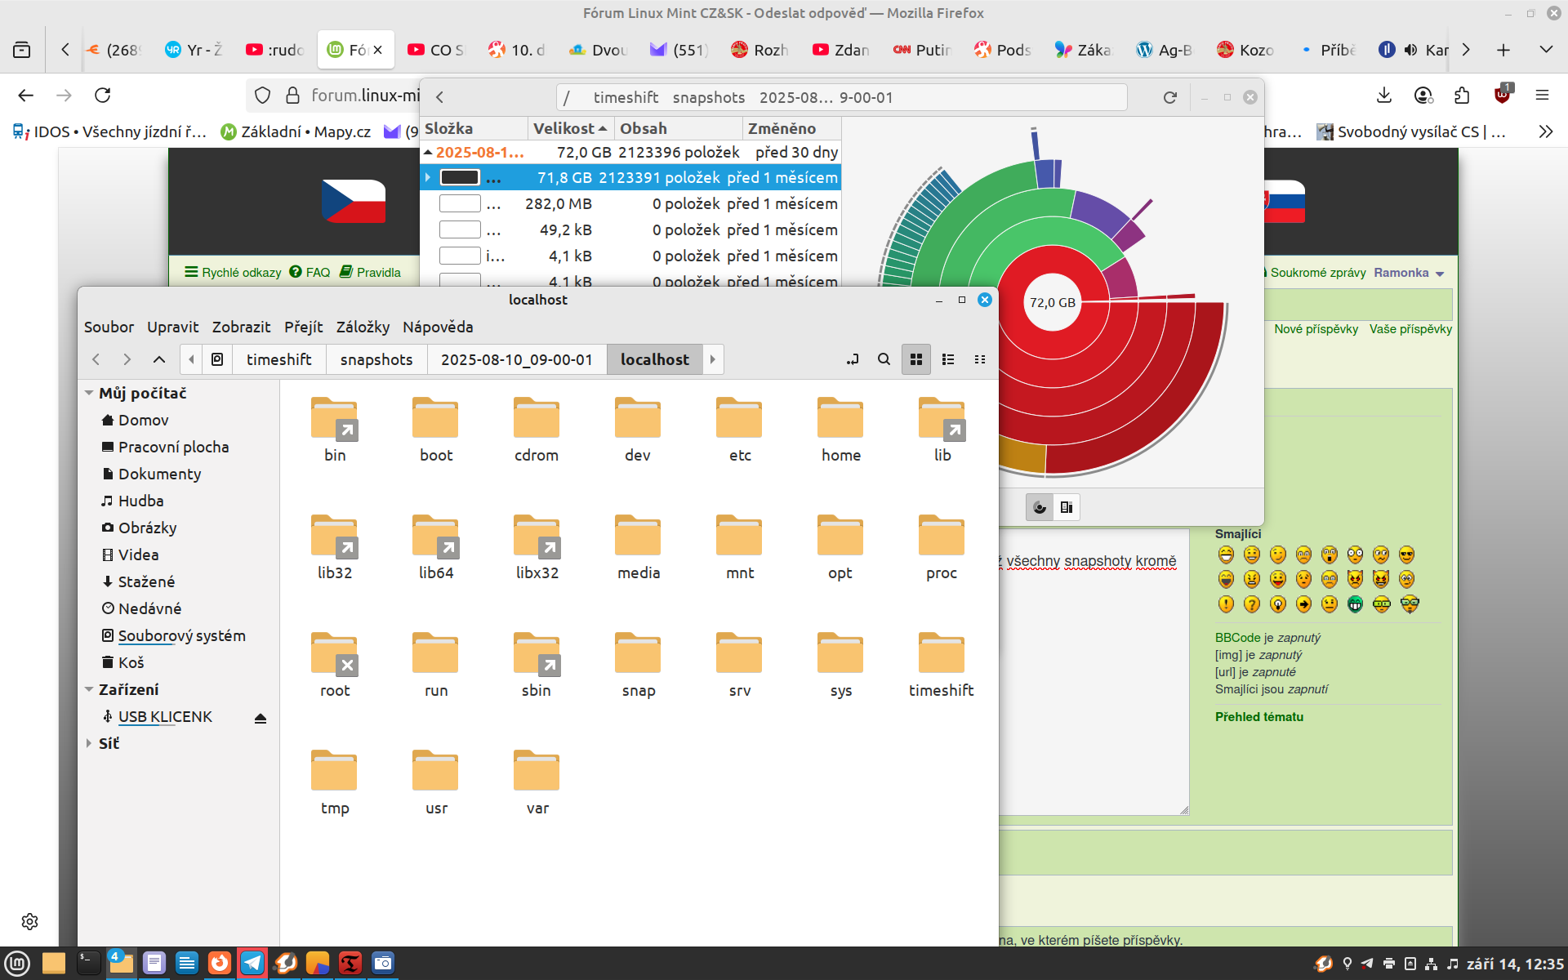Switch to compact view in file manager
This screenshot has width=1568, height=980.
979,359
